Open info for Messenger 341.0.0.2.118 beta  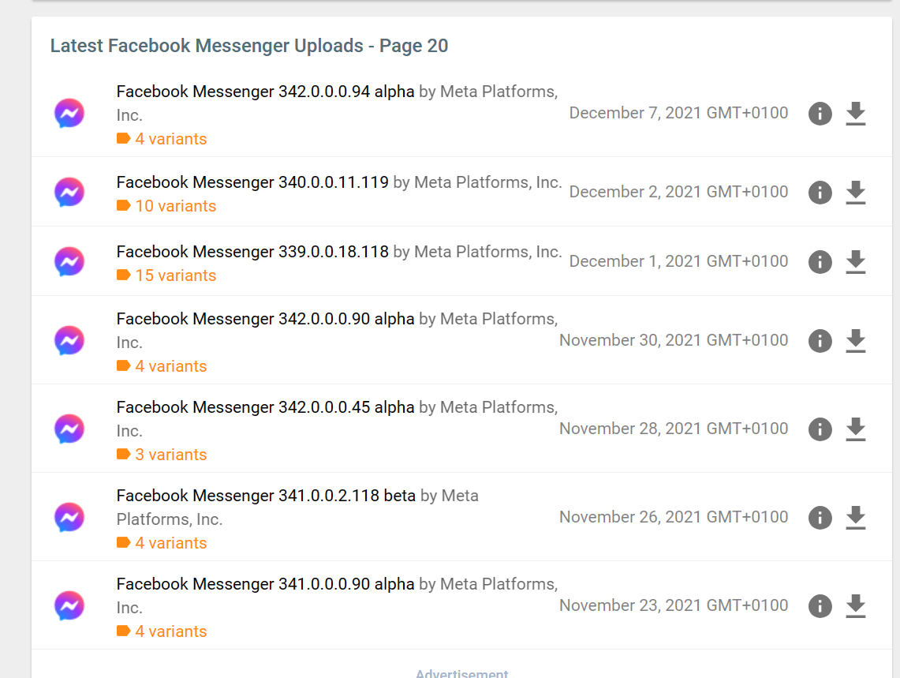820,518
